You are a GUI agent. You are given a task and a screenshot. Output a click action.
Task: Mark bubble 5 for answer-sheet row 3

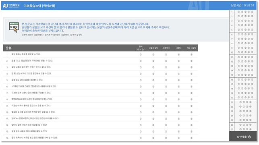click(x=252, y=21)
